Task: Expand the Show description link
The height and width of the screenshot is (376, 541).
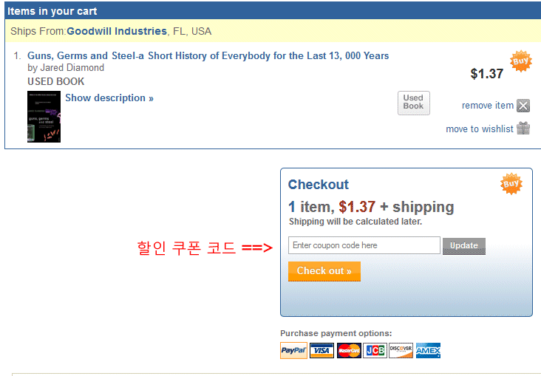Action: coord(109,98)
